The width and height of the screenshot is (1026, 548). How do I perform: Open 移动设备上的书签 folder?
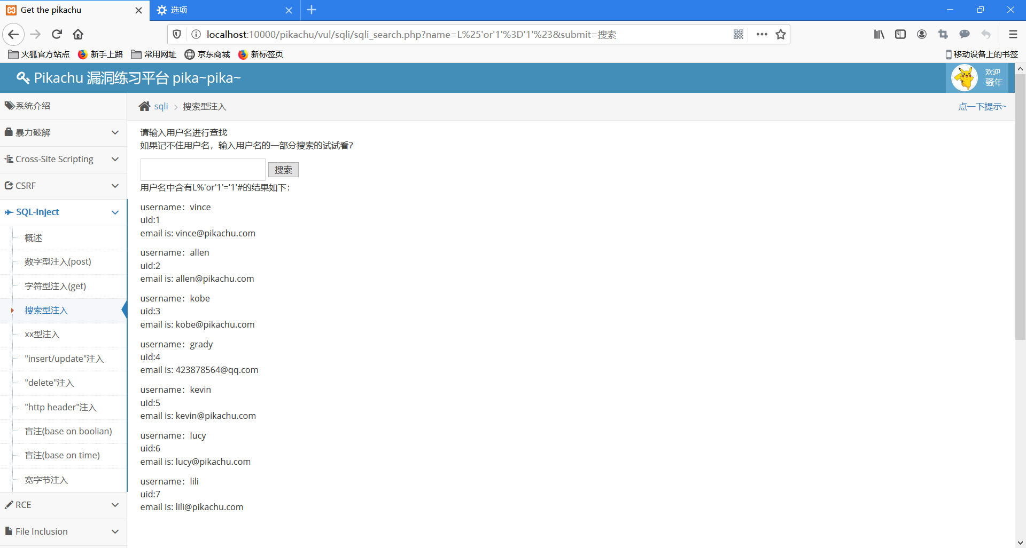pos(982,54)
